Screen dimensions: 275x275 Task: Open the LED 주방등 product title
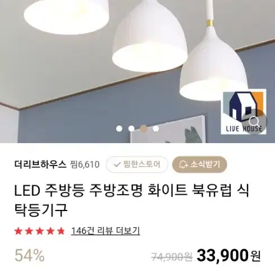[x=132, y=200]
